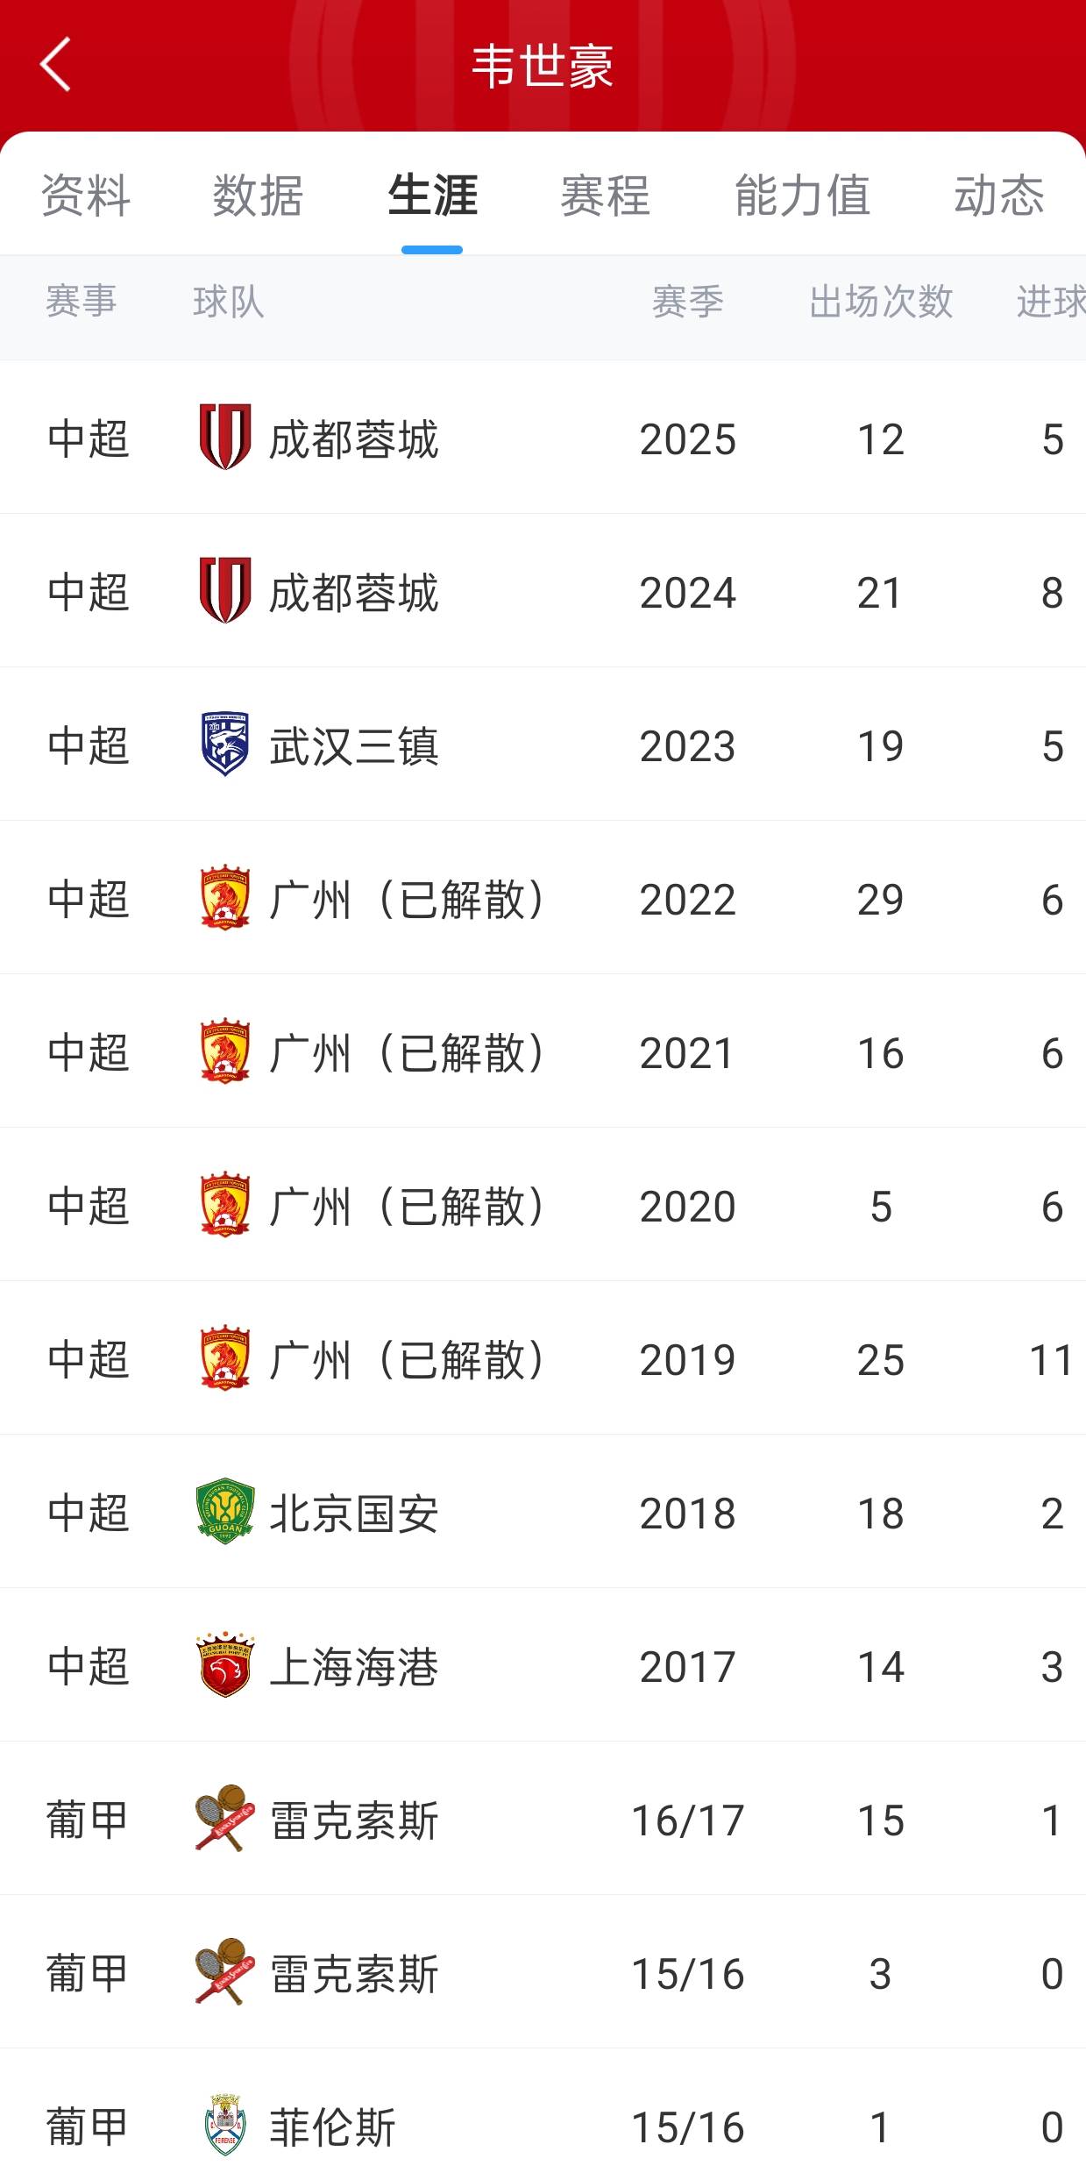This screenshot has width=1086, height=2180.
Task: Tap the 成都蓉城 team name for 2024
Action: pos(353,593)
